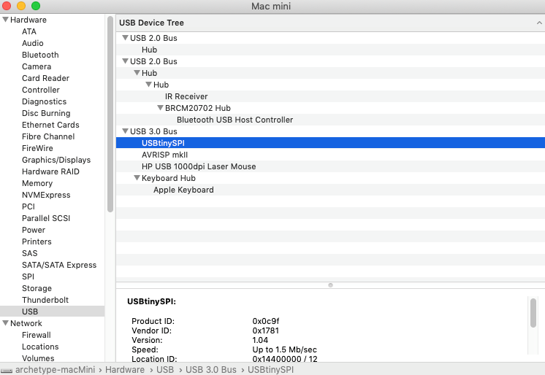Click the computer icon in the path bar

7,370
